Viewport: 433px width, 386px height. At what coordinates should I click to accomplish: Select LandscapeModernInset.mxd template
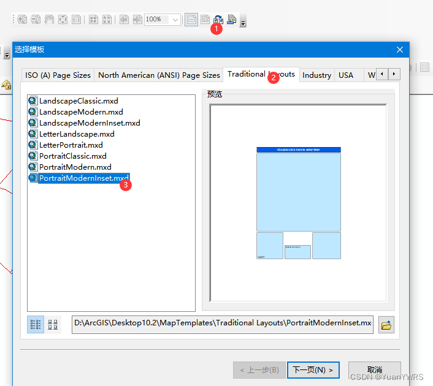(90, 123)
